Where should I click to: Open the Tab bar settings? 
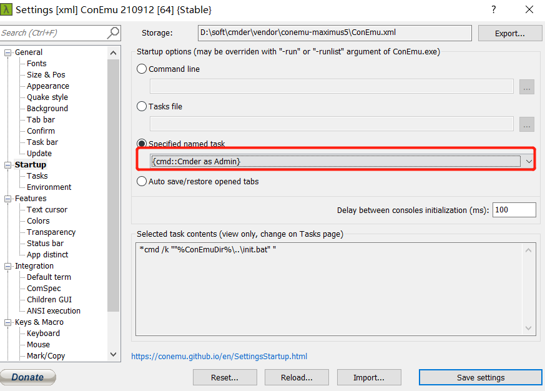pyautogui.click(x=41, y=120)
